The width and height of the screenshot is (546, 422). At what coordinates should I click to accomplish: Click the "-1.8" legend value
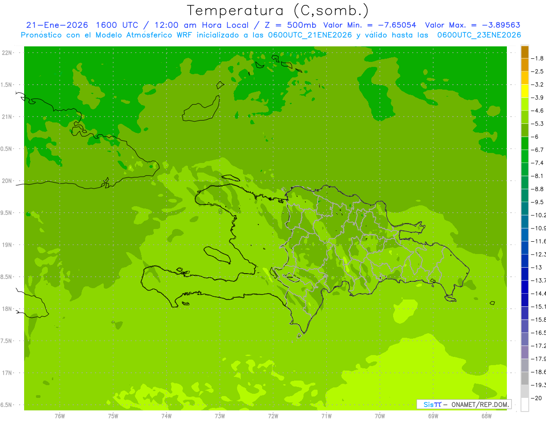pos(538,58)
